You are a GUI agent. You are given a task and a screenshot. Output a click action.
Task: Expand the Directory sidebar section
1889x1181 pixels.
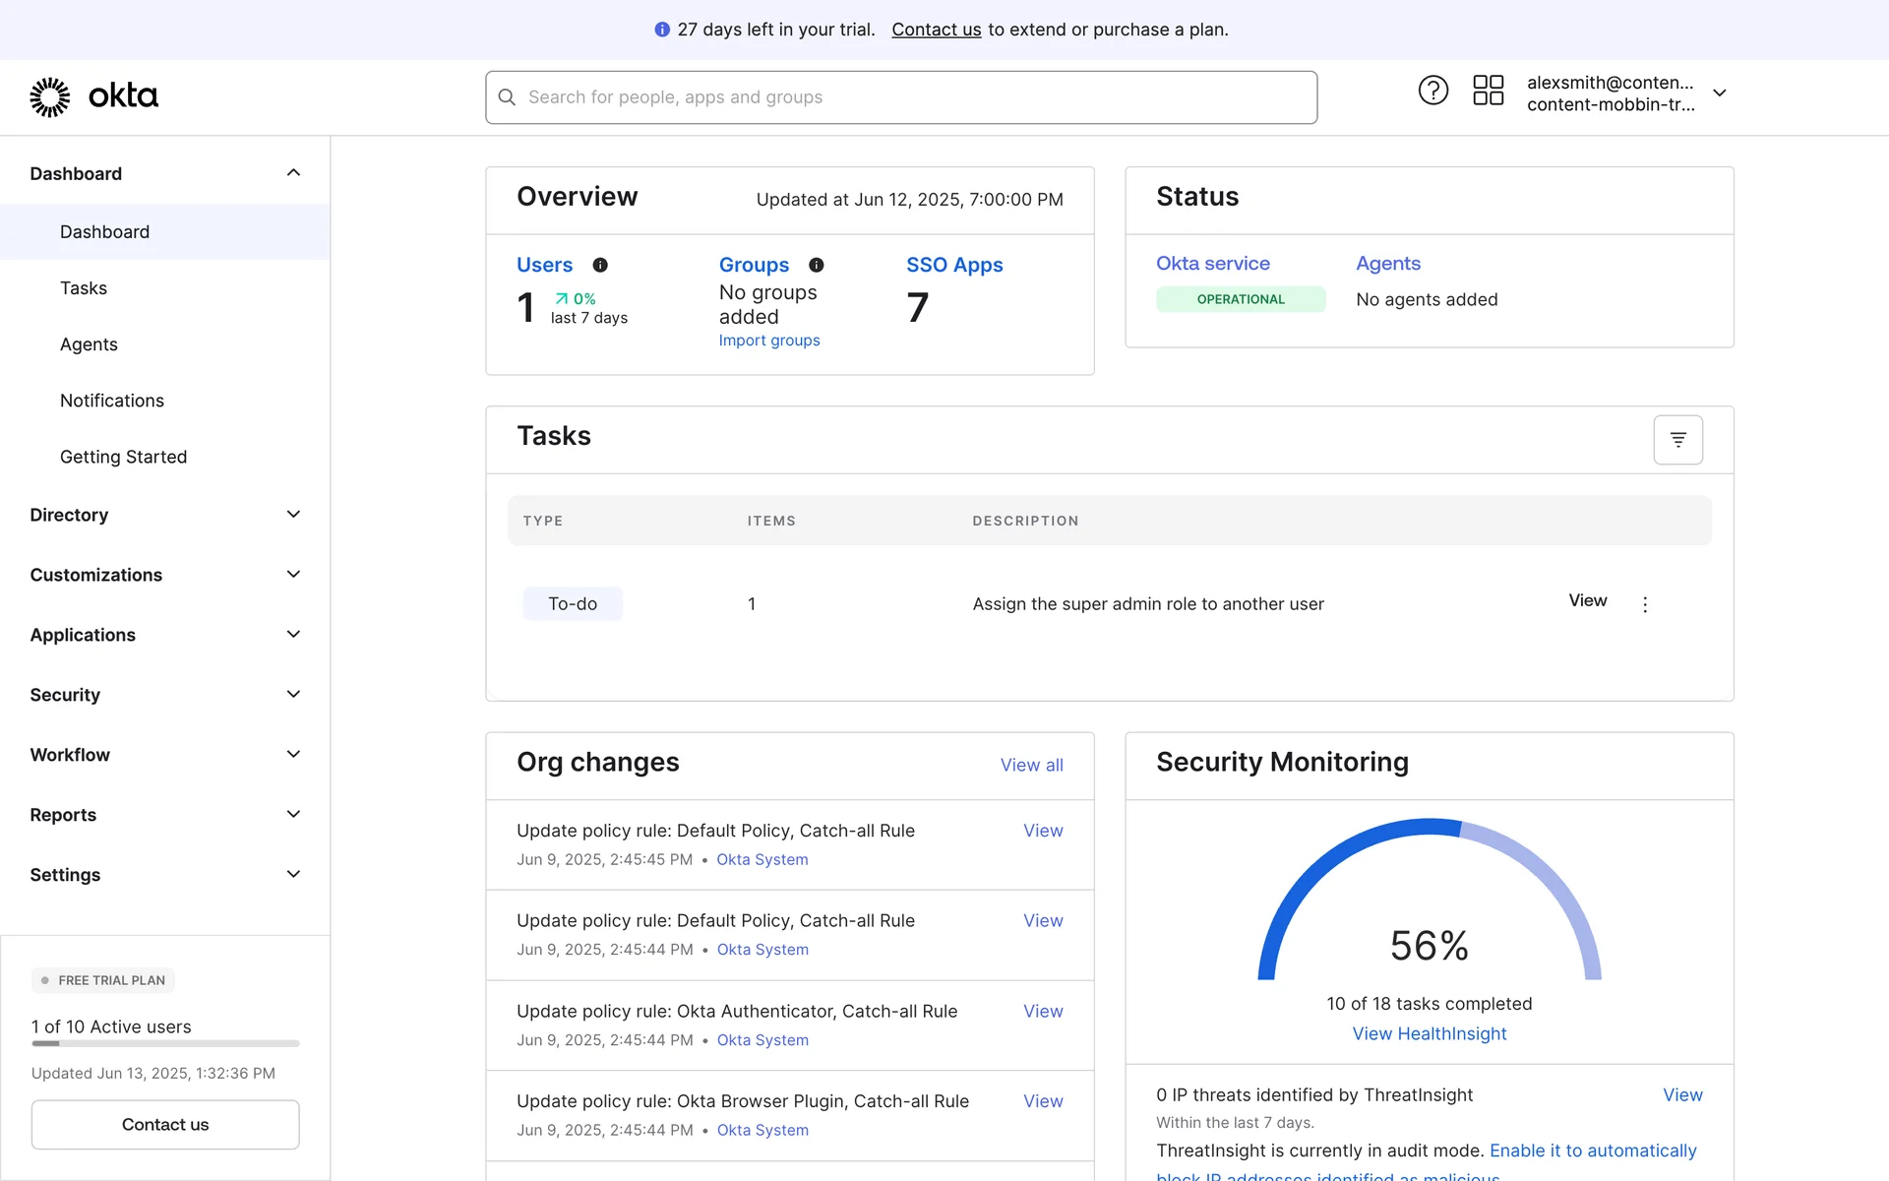[x=293, y=515]
